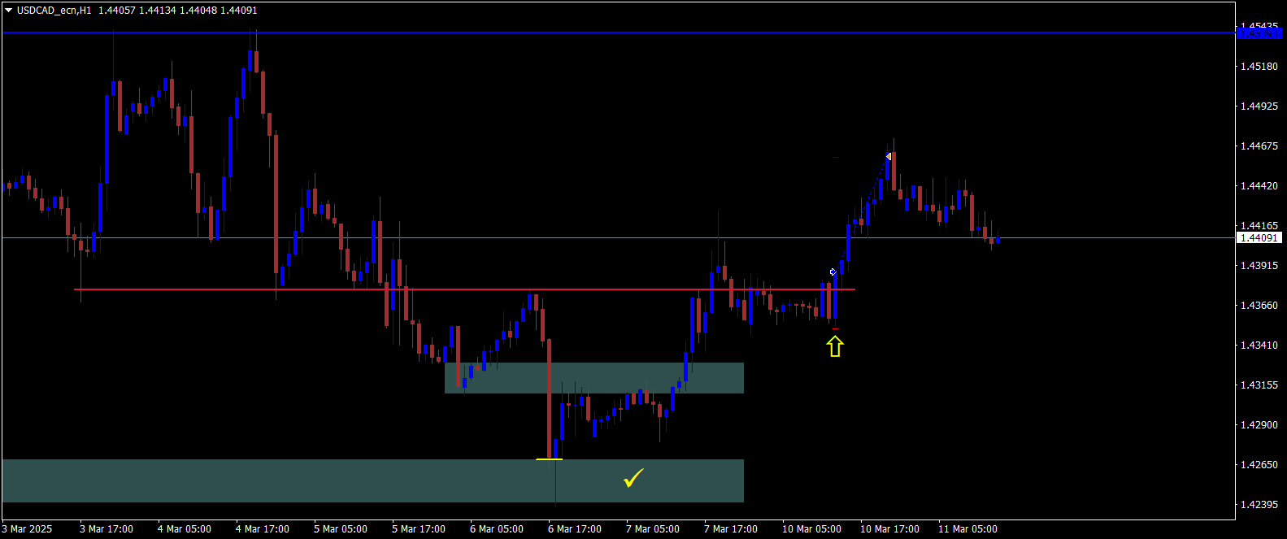The height and width of the screenshot is (539, 1287).
Task: Select the short yellow line at the candle low
Action: [549, 459]
